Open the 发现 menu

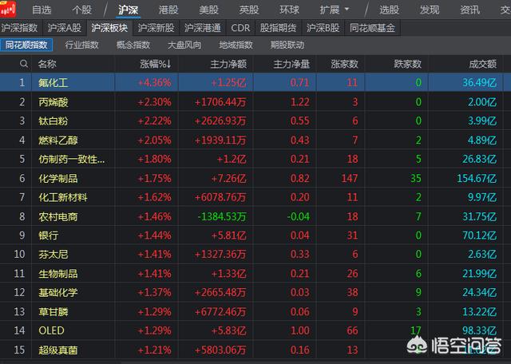point(430,10)
